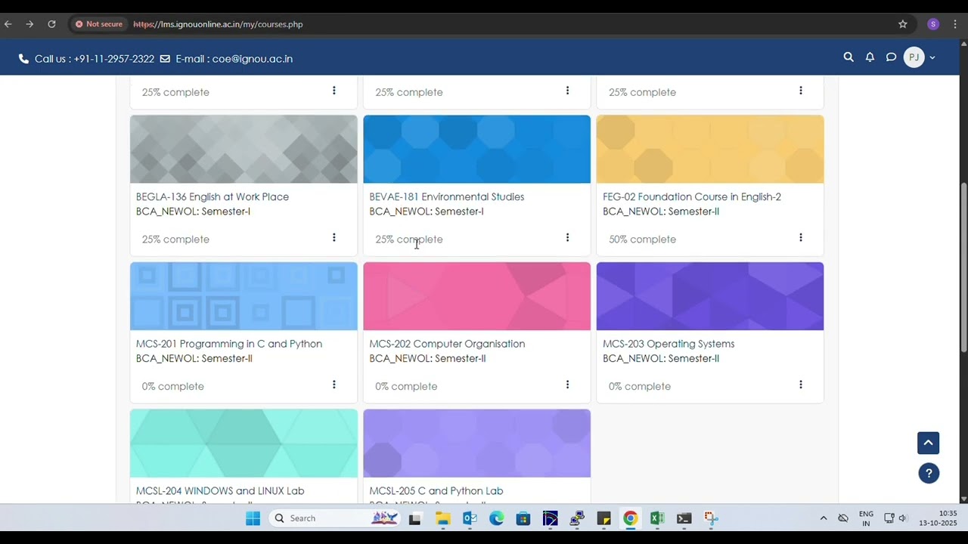Bookmark this page with the star icon
This screenshot has height=544, width=968.
point(902,24)
